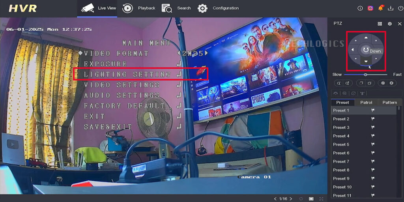Click the power icon in header
This screenshot has width=404, height=202.
click(x=400, y=8)
